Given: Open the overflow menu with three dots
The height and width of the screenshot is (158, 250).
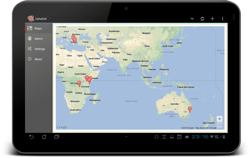Looking at the screenshot, I should [222, 19].
